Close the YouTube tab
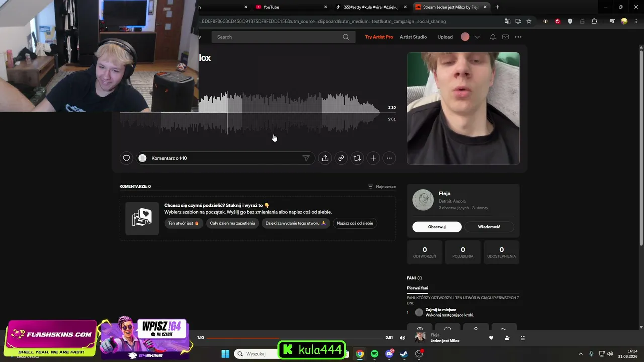The width and height of the screenshot is (644, 362). tap(325, 7)
